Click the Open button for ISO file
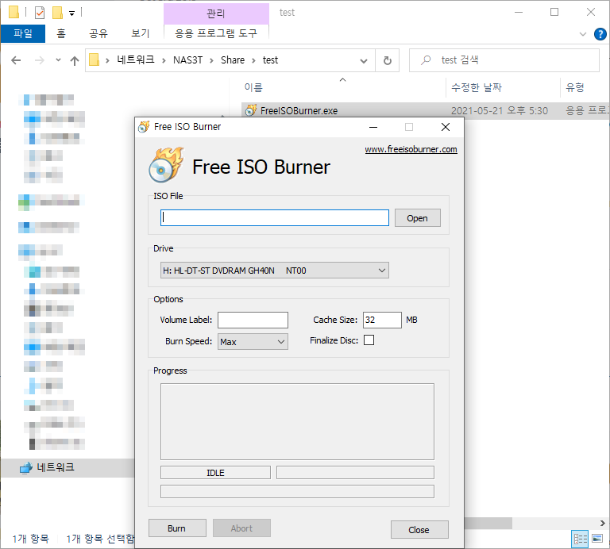This screenshot has width=610, height=549. click(x=418, y=218)
